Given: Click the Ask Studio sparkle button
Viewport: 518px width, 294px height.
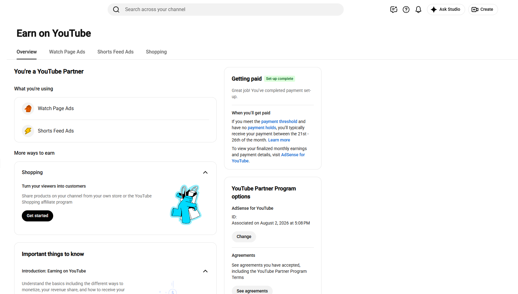Looking at the screenshot, I should [x=446, y=10].
